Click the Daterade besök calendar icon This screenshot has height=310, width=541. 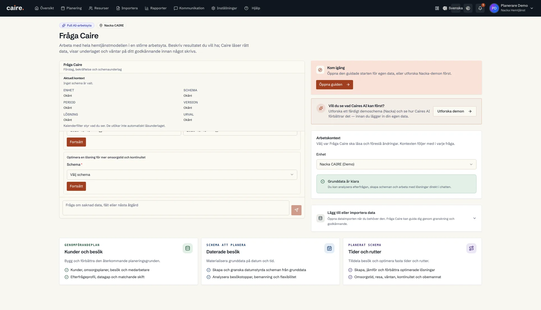(329, 248)
